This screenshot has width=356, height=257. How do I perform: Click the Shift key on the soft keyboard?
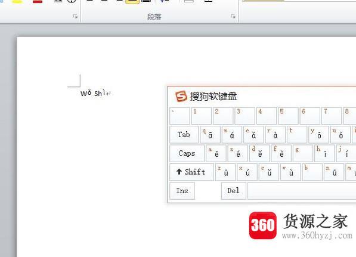click(191, 172)
